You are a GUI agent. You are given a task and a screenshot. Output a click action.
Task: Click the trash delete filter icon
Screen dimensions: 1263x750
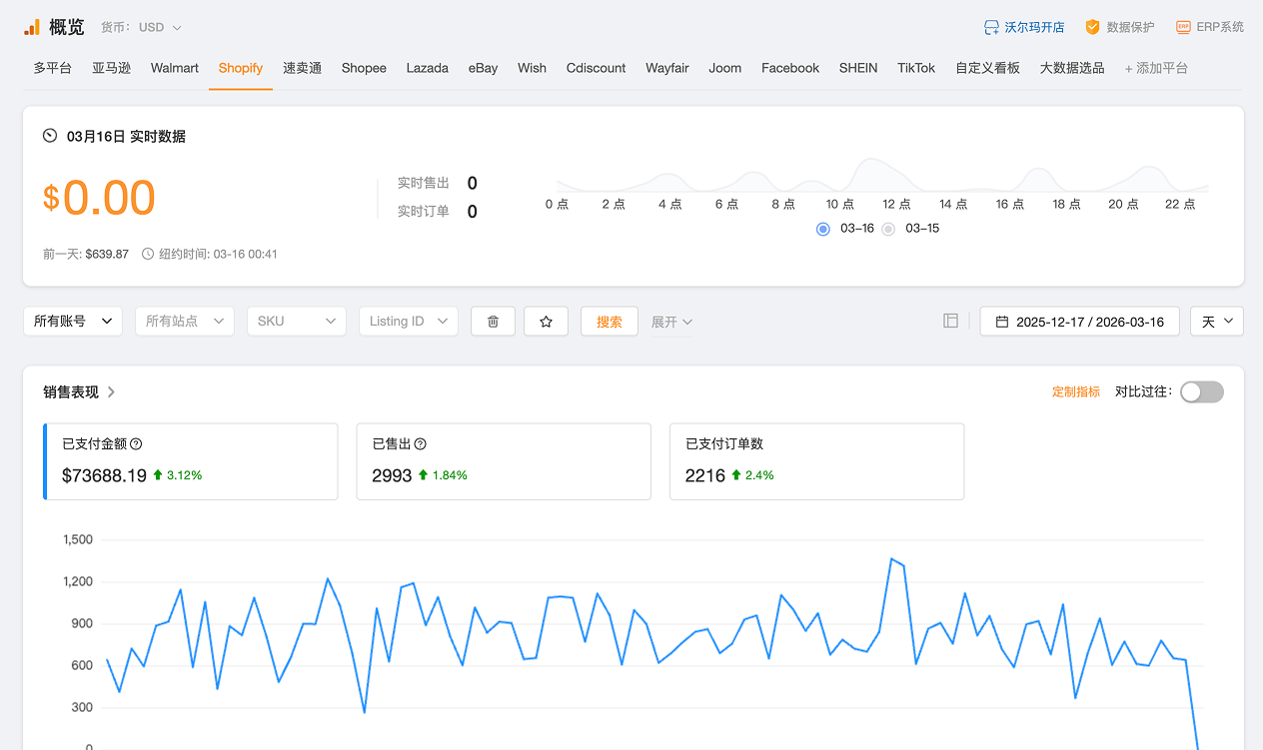click(x=493, y=322)
